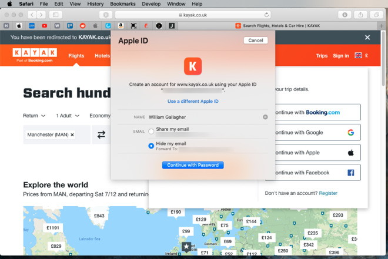Switch to the Flights tab
Image resolution: width=388 pixels, height=259 pixels.
point(76,56)
